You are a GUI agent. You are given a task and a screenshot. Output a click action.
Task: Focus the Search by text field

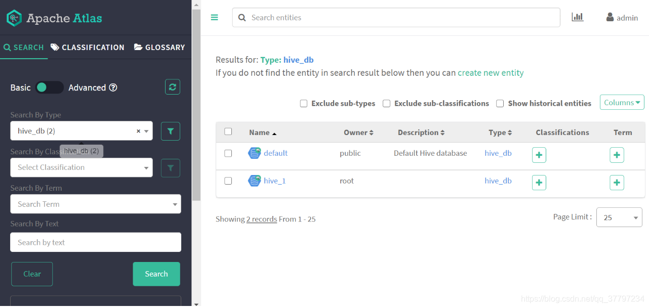(96, 242)
